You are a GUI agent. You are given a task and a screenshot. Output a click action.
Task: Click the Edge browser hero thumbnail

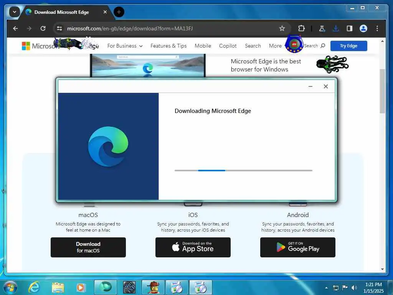[148, 65]
